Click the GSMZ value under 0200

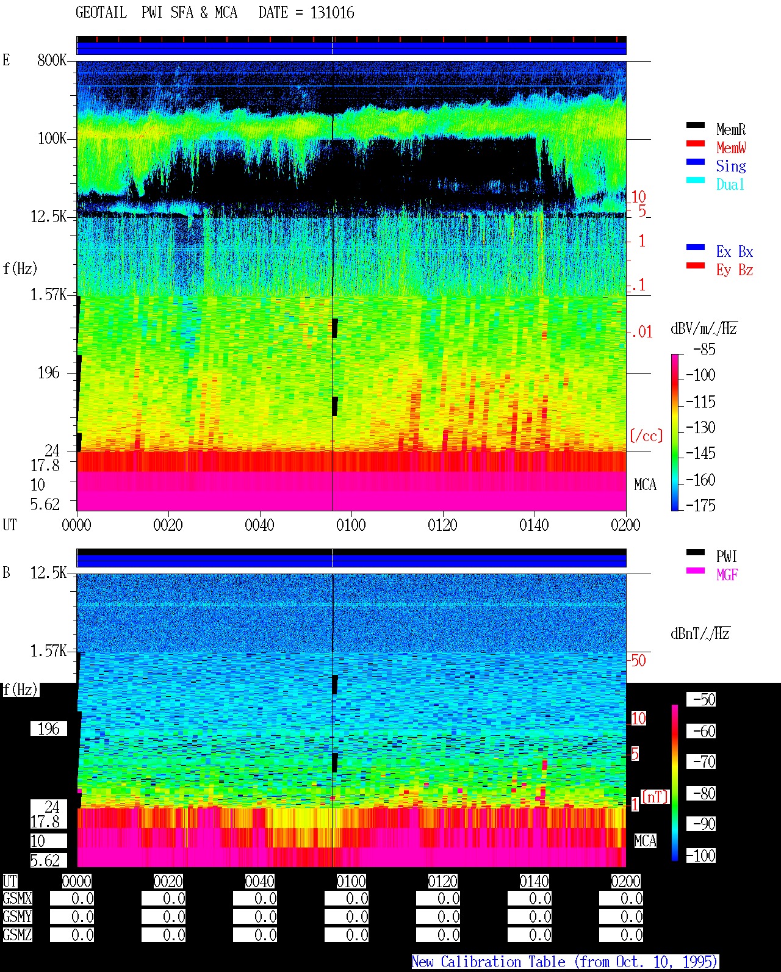point(621,935)
